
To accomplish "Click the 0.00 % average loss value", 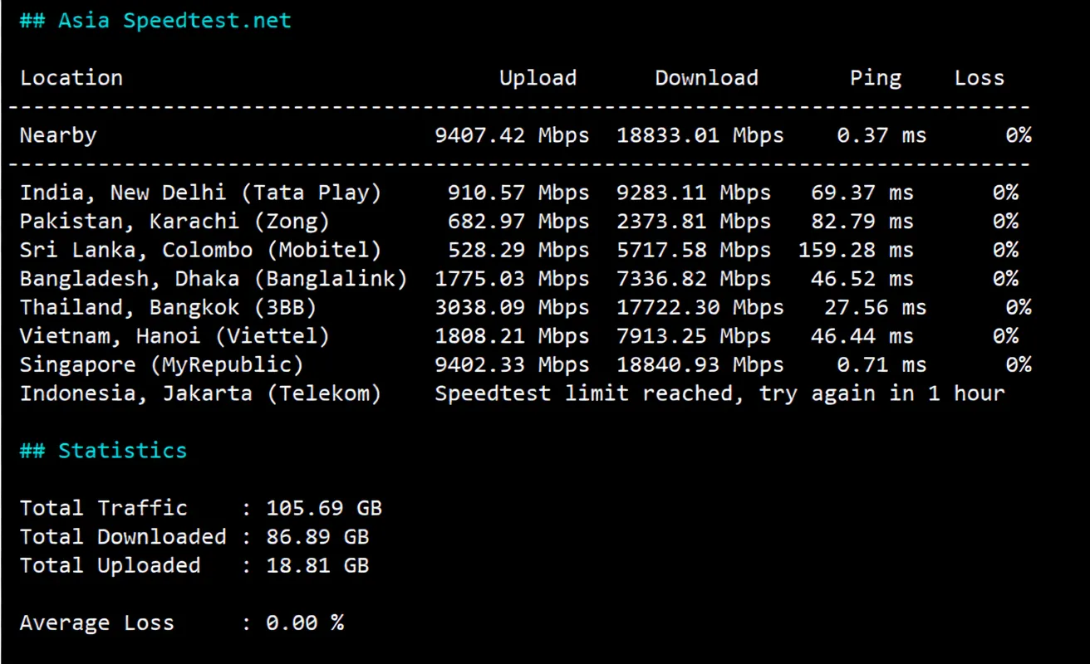I will [305, 623].
